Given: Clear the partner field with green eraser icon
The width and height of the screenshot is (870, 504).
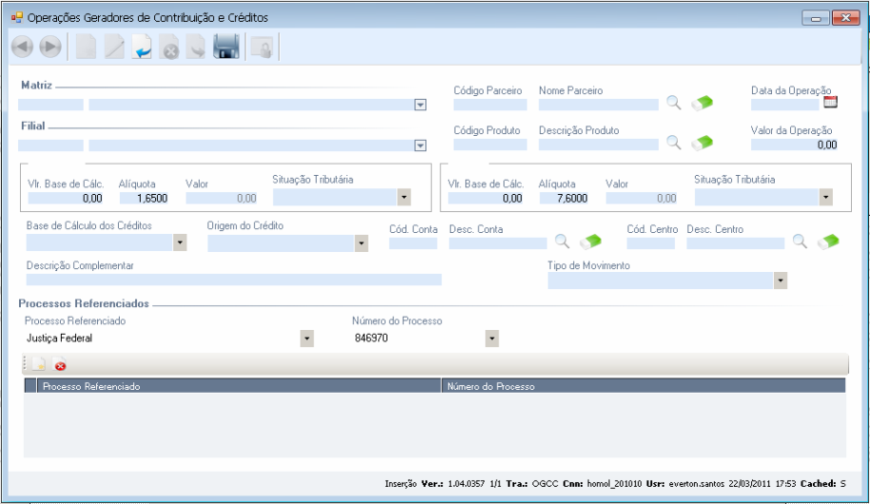Looking at the screenshot, I should [702, 103].
